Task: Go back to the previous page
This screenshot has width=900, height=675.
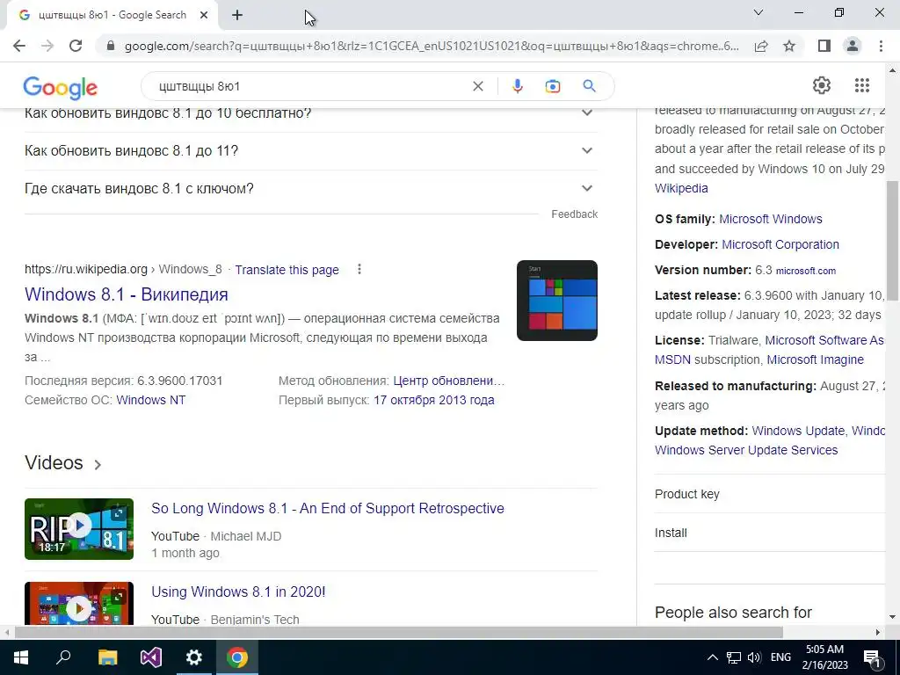Action: coord(19,46)
